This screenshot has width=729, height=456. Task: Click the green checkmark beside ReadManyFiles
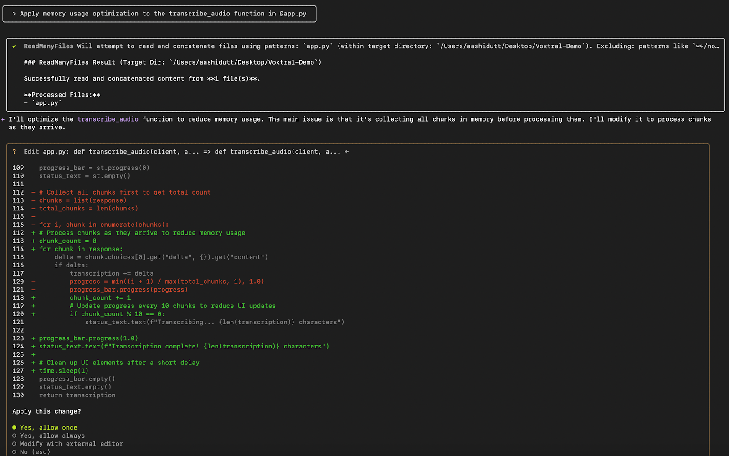tap(15, 46)
